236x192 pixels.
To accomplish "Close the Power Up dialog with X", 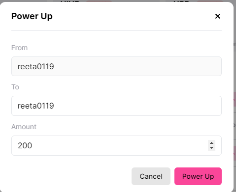I will (x=218, y=16).
